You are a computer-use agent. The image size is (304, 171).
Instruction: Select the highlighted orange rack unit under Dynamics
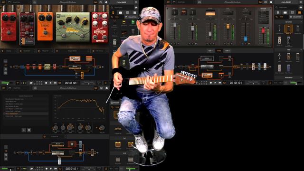289,28
